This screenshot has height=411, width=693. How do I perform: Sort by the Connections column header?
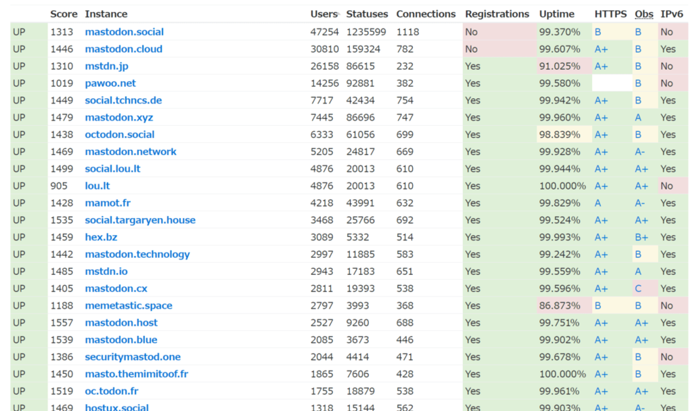(426, 14)
